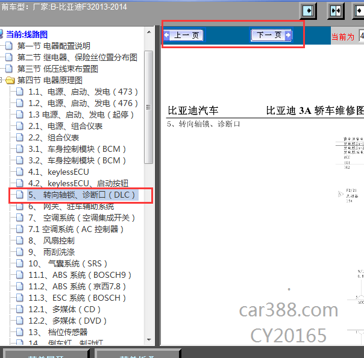Select 5、转向轴锁、诊断口（DLC）
This screenshot has width=364, height=358.
click(83, 195)
